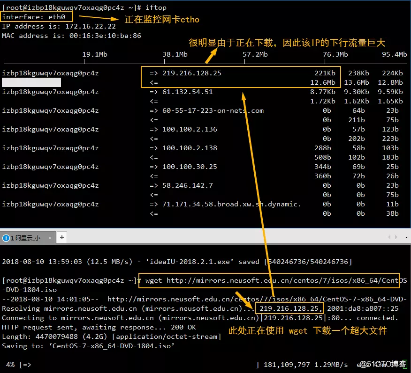Viewport: 411px width, 373px height.
Task: Click the 181,109,797 bytes downloaded value
Action: [x=287, y=365]
